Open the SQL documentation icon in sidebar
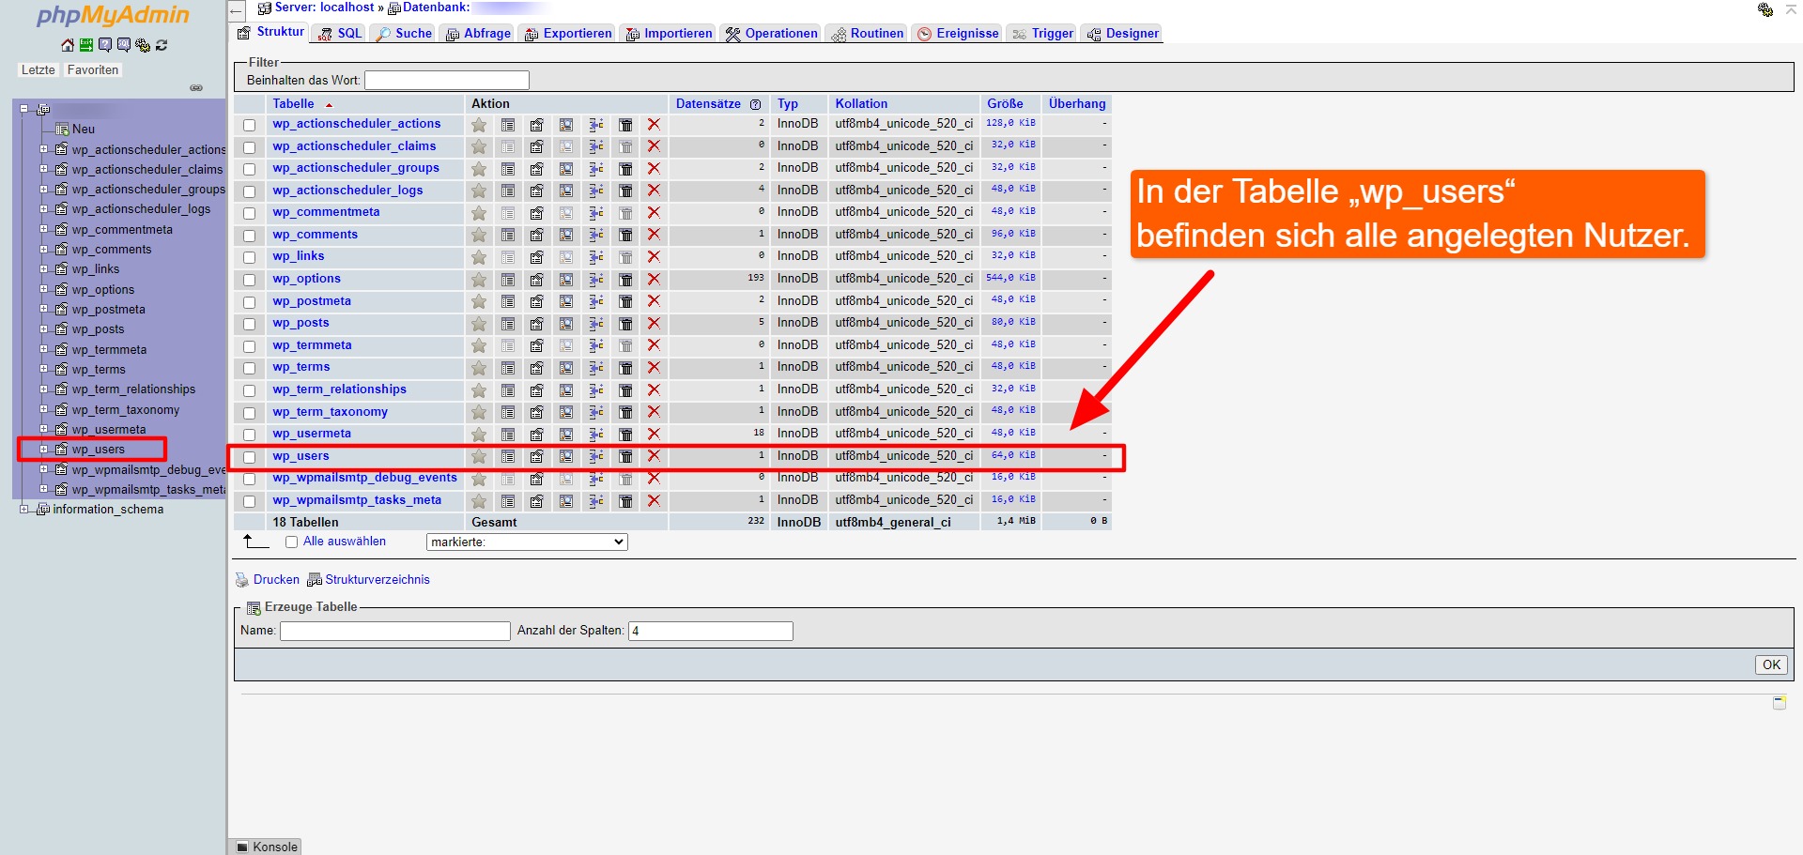The image size is (1803, 855). point(124,45)
